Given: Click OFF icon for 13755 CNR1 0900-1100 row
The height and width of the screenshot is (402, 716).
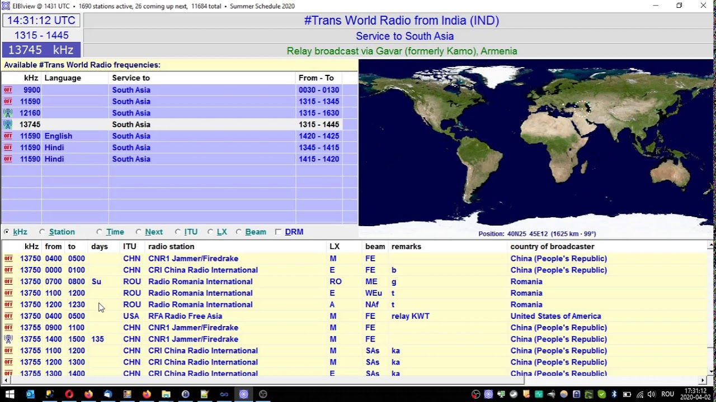Looking at the screenshot, I should point(8,328).
